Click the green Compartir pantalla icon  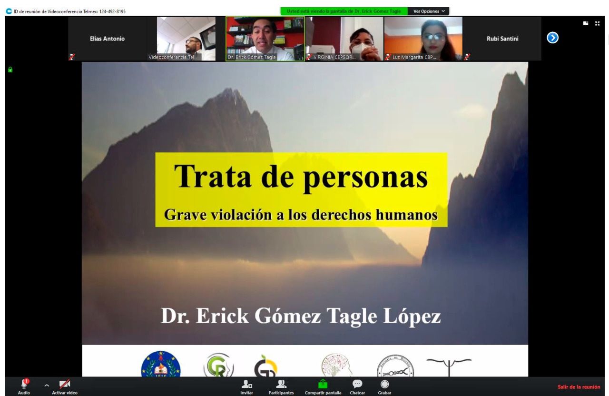323,385
